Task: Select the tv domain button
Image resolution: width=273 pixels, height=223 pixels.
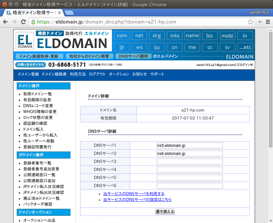Action: (227, 47)
